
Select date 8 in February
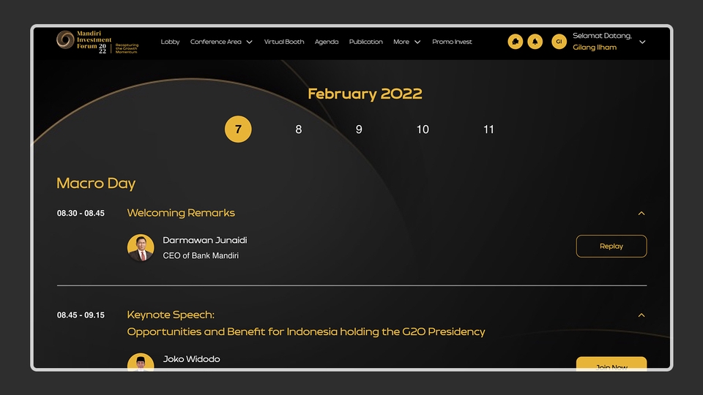[x=299, y=129]
